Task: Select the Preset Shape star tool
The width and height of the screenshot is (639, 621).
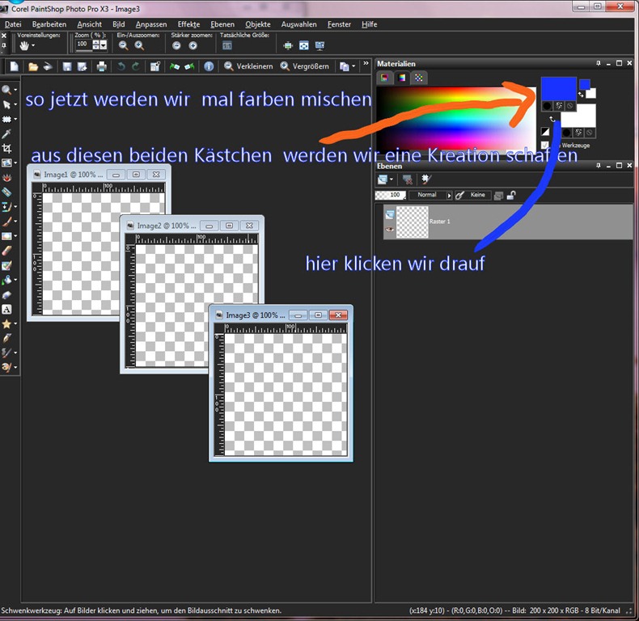Action: coord(6,324)
